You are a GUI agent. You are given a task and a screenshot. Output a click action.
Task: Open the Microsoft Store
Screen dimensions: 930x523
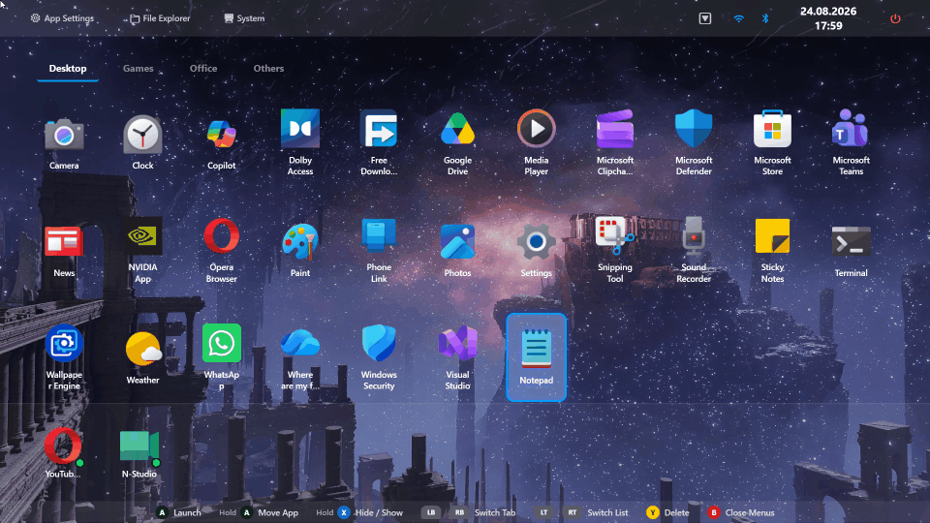click(772, 142)
